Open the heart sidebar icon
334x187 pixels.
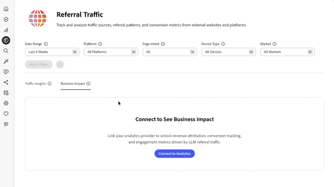click(x=6, y=114)
